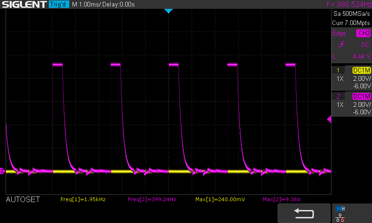The width and height of the screenshot is (372, 223).
Task: Click the Freq[1]=1.95kHz measurement
Action: tap(83, 200)
